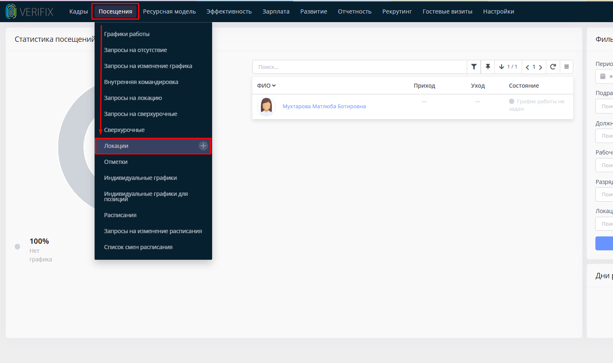Open the Отчетность menu
The image size is (613, 363).
(355, 11)
